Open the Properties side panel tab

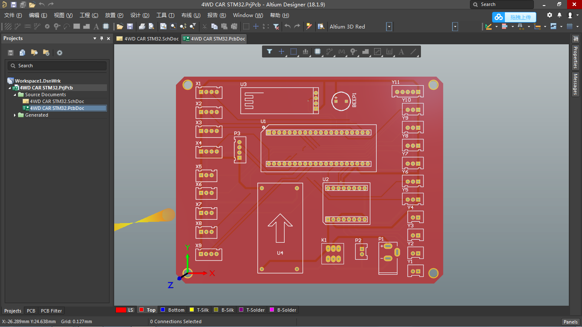coord(575,57)
